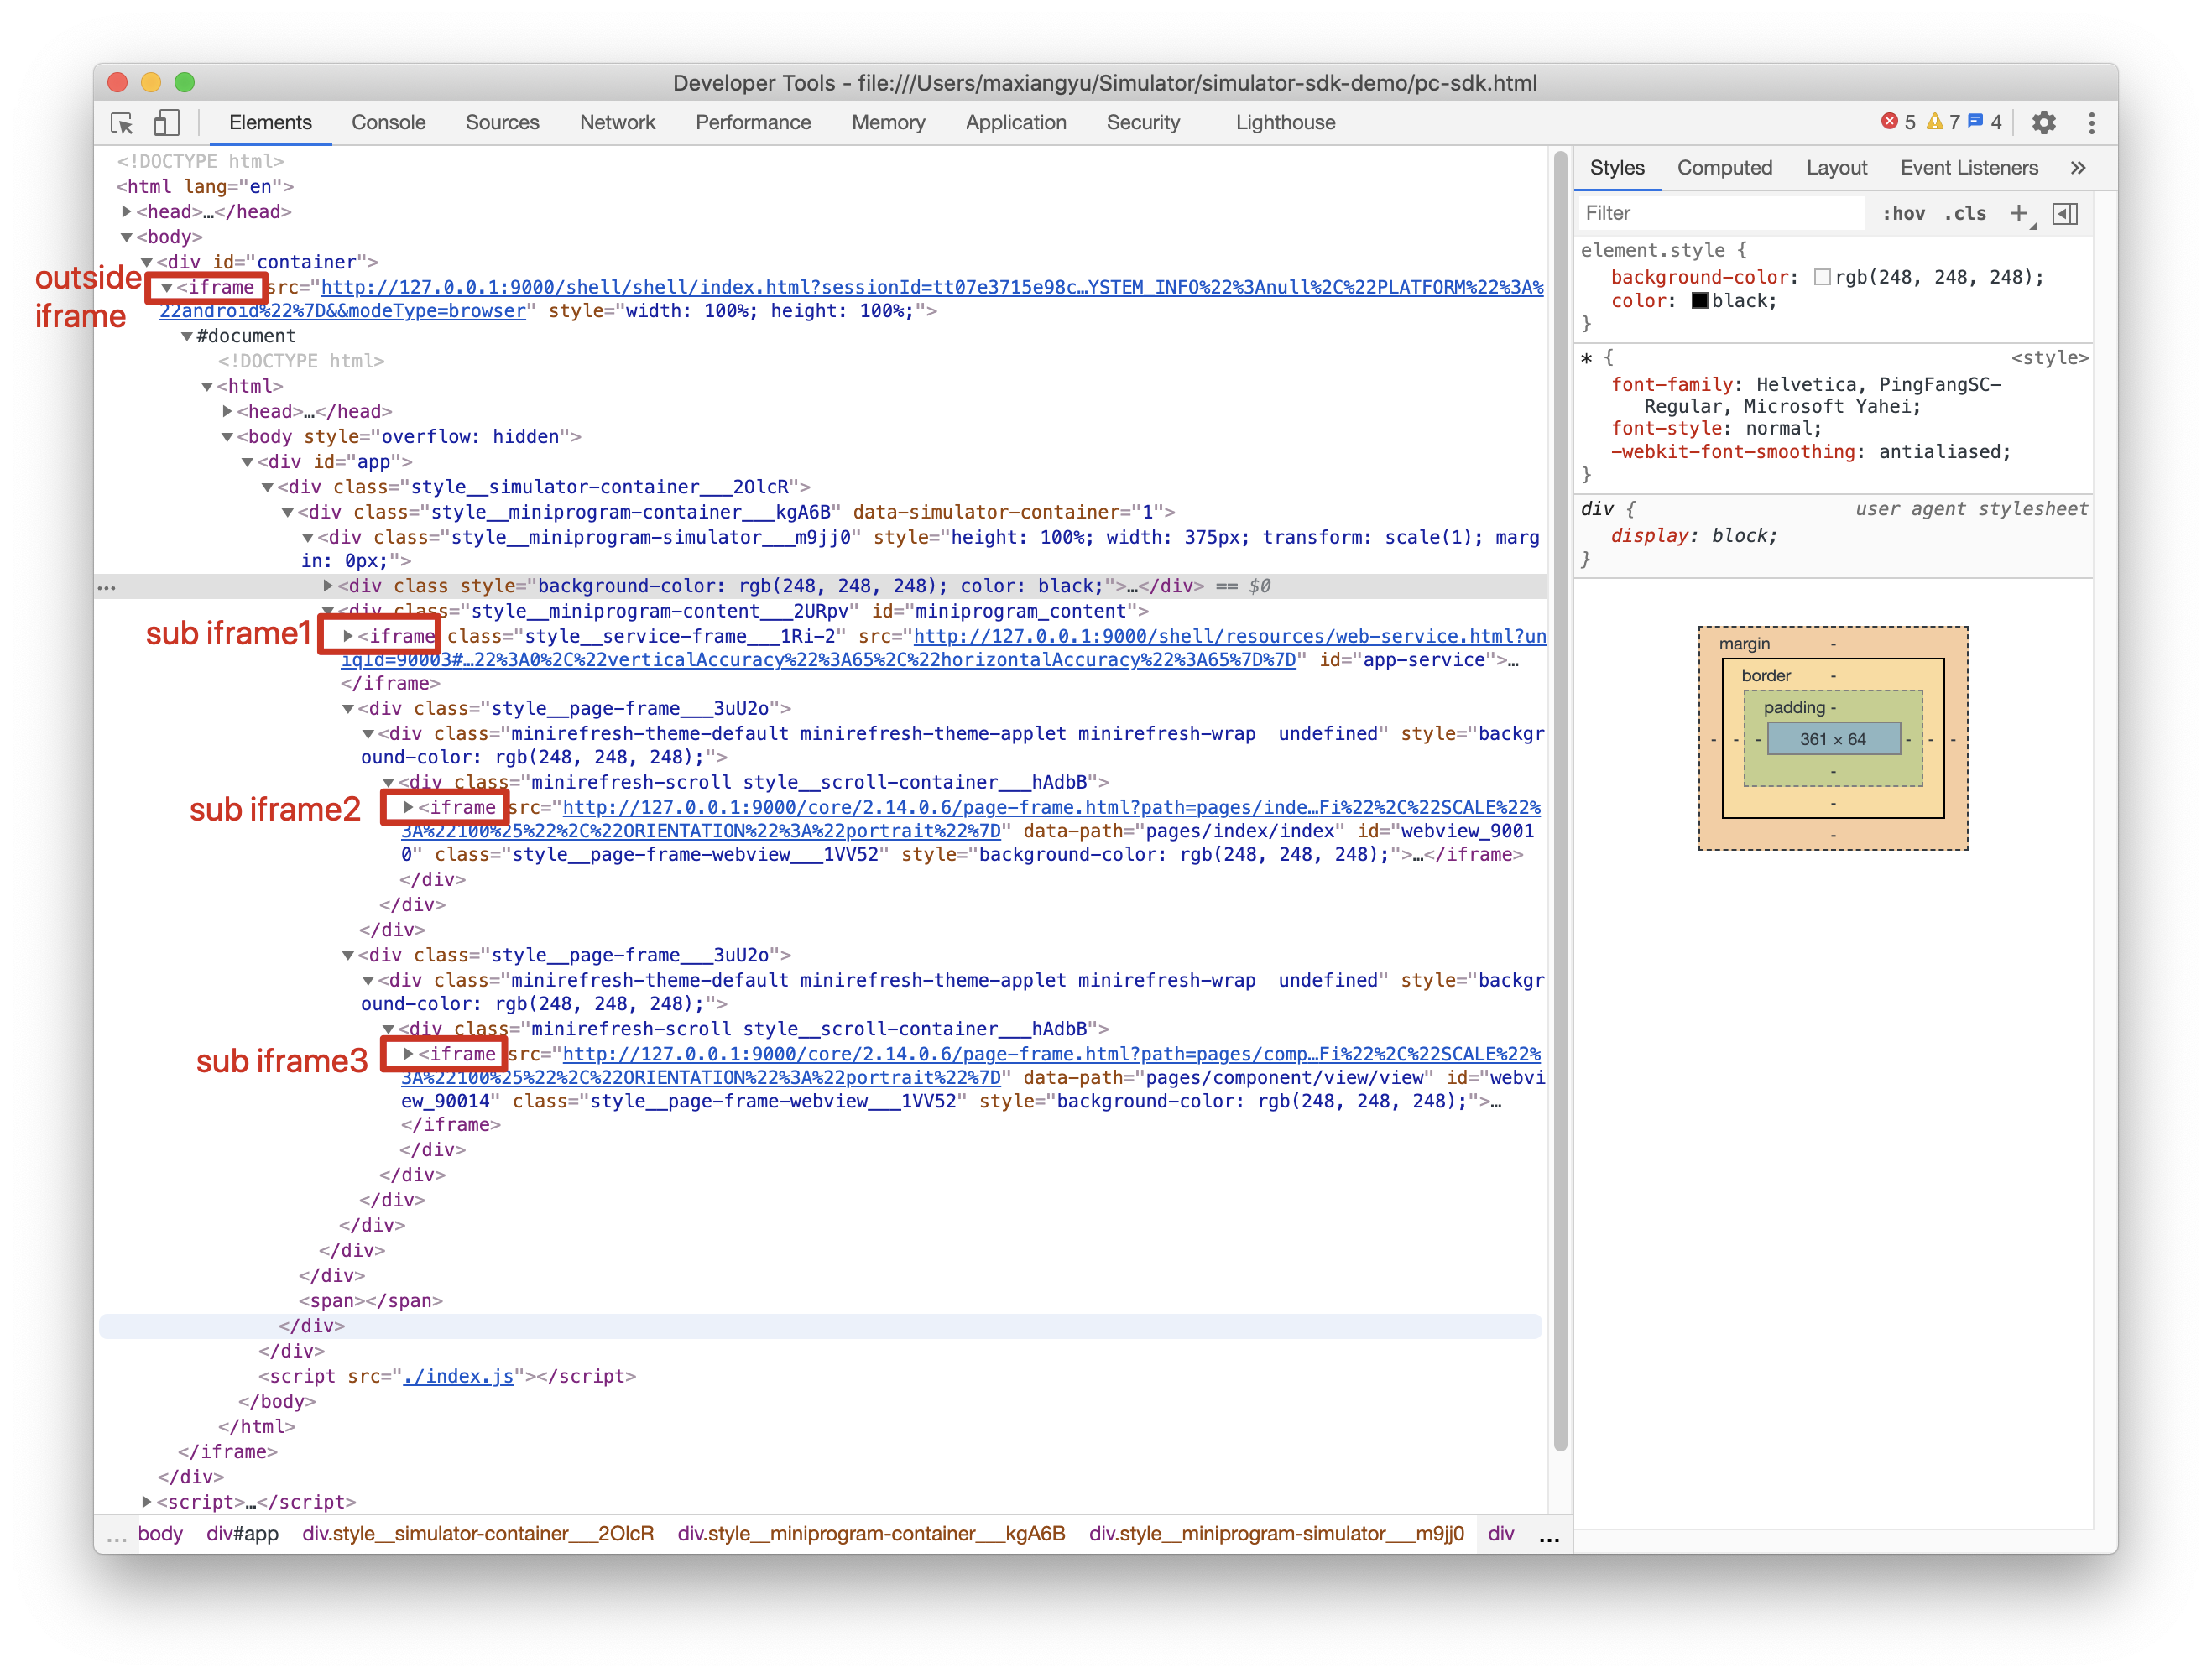Open the Network tab

click(617, 123)
